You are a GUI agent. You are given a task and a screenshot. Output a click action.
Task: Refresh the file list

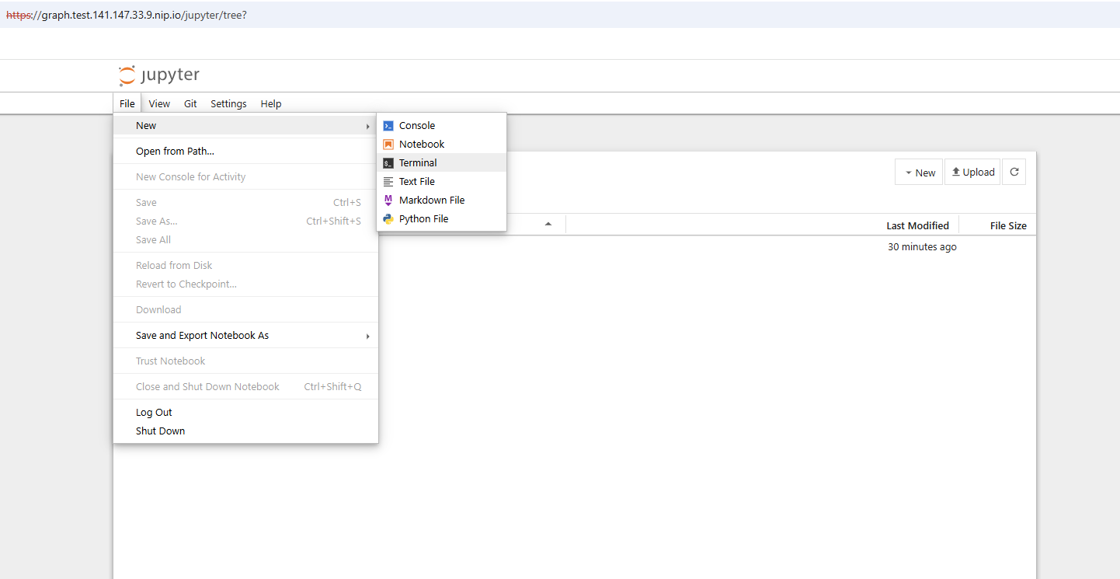pos(1014,171)
